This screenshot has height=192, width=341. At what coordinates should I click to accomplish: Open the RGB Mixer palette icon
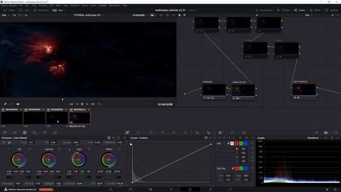[x=45, y=132]
